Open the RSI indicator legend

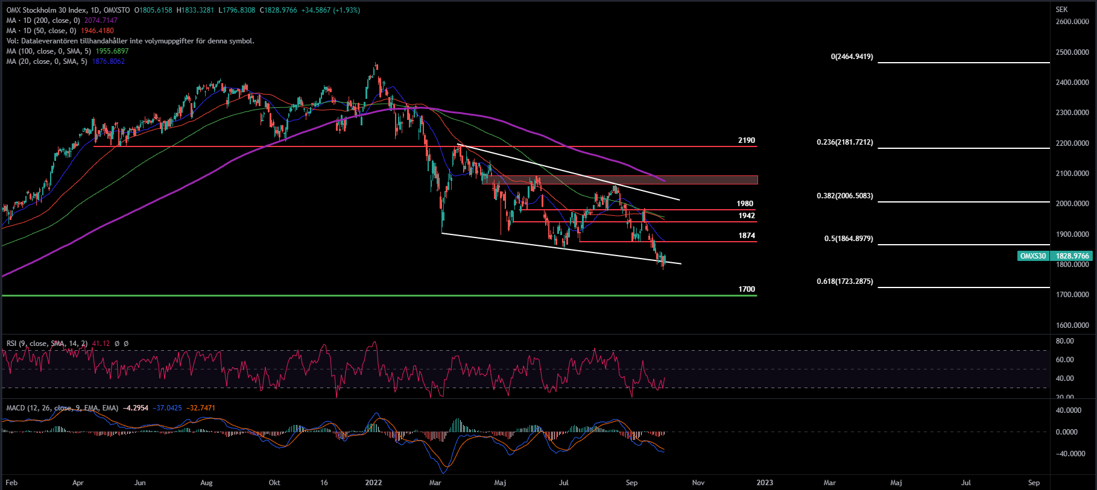[x=46, y=344]
